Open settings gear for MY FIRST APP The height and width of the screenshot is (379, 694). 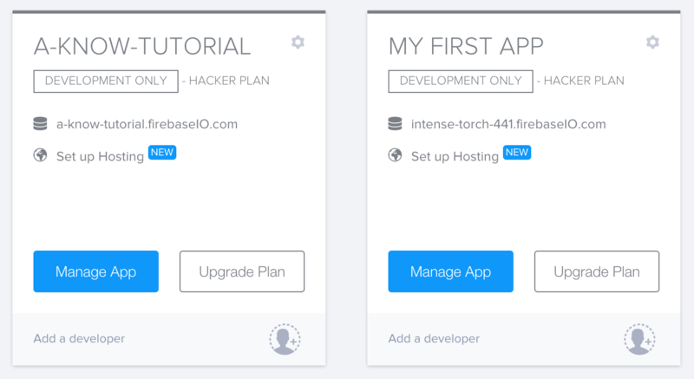[653, 42]
